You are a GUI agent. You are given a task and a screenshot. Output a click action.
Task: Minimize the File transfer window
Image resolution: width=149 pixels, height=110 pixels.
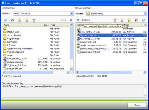136,3
